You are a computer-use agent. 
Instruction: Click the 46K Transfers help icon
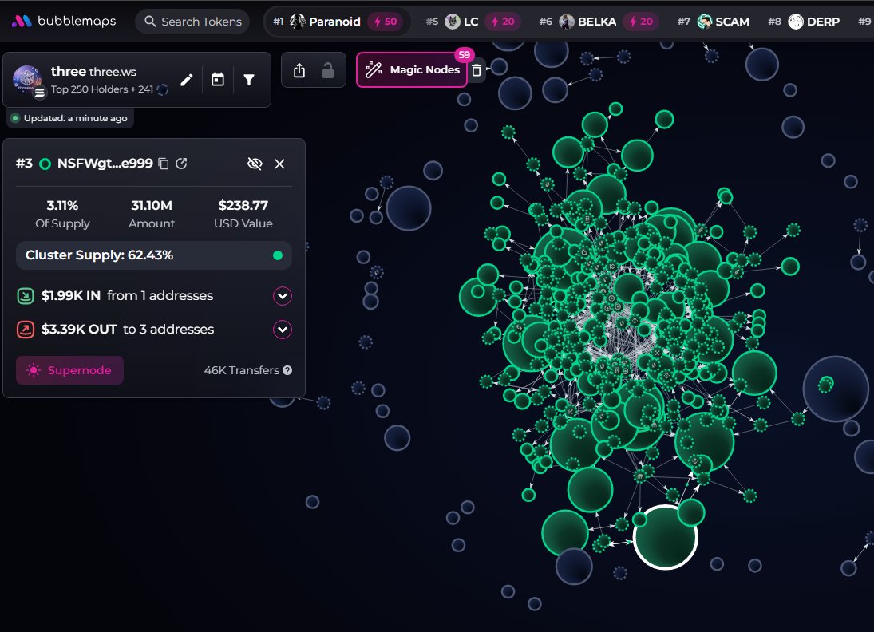click(287, 370)
